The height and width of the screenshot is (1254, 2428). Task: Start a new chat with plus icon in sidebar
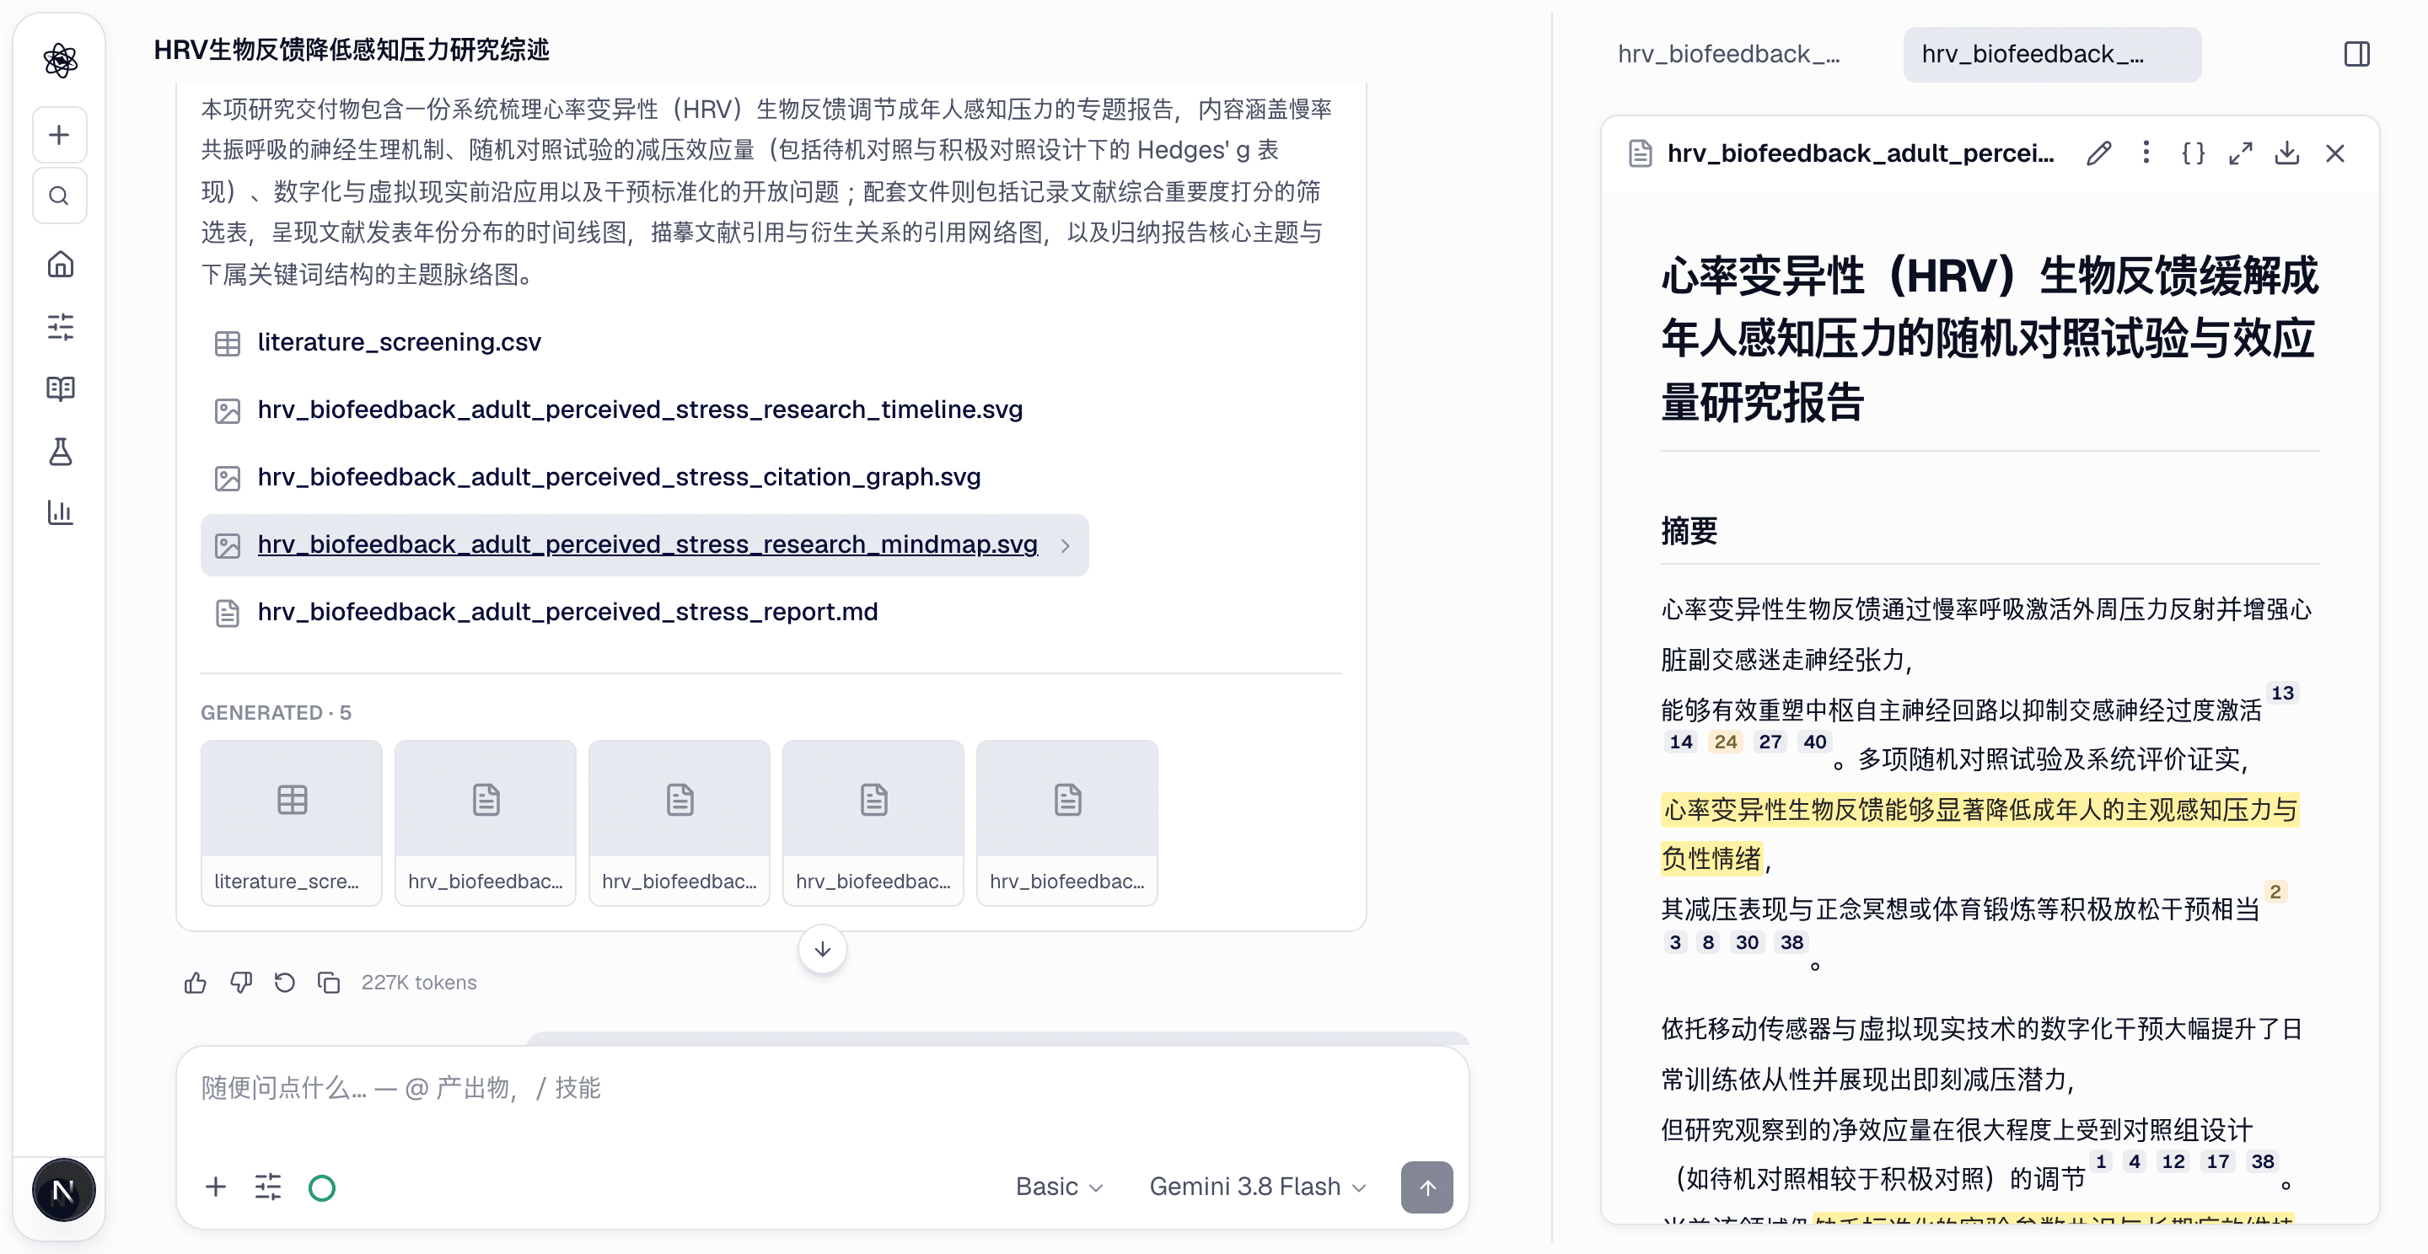pos(59,135)
